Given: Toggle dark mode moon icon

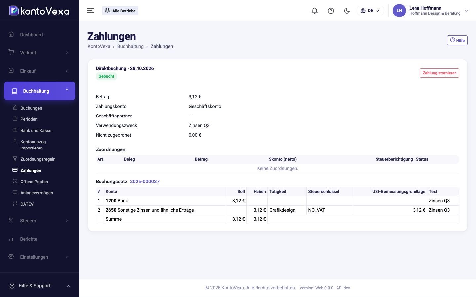Looking at the screenshot, I should tap(347, 11).
